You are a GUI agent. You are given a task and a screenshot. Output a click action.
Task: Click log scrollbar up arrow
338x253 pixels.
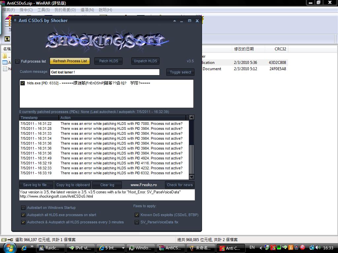coord(191,117)
